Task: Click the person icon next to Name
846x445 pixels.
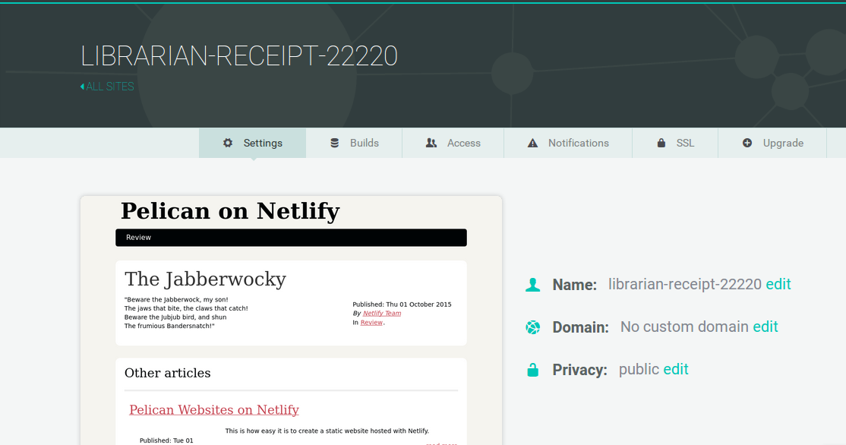Action: tap(532, 285)
